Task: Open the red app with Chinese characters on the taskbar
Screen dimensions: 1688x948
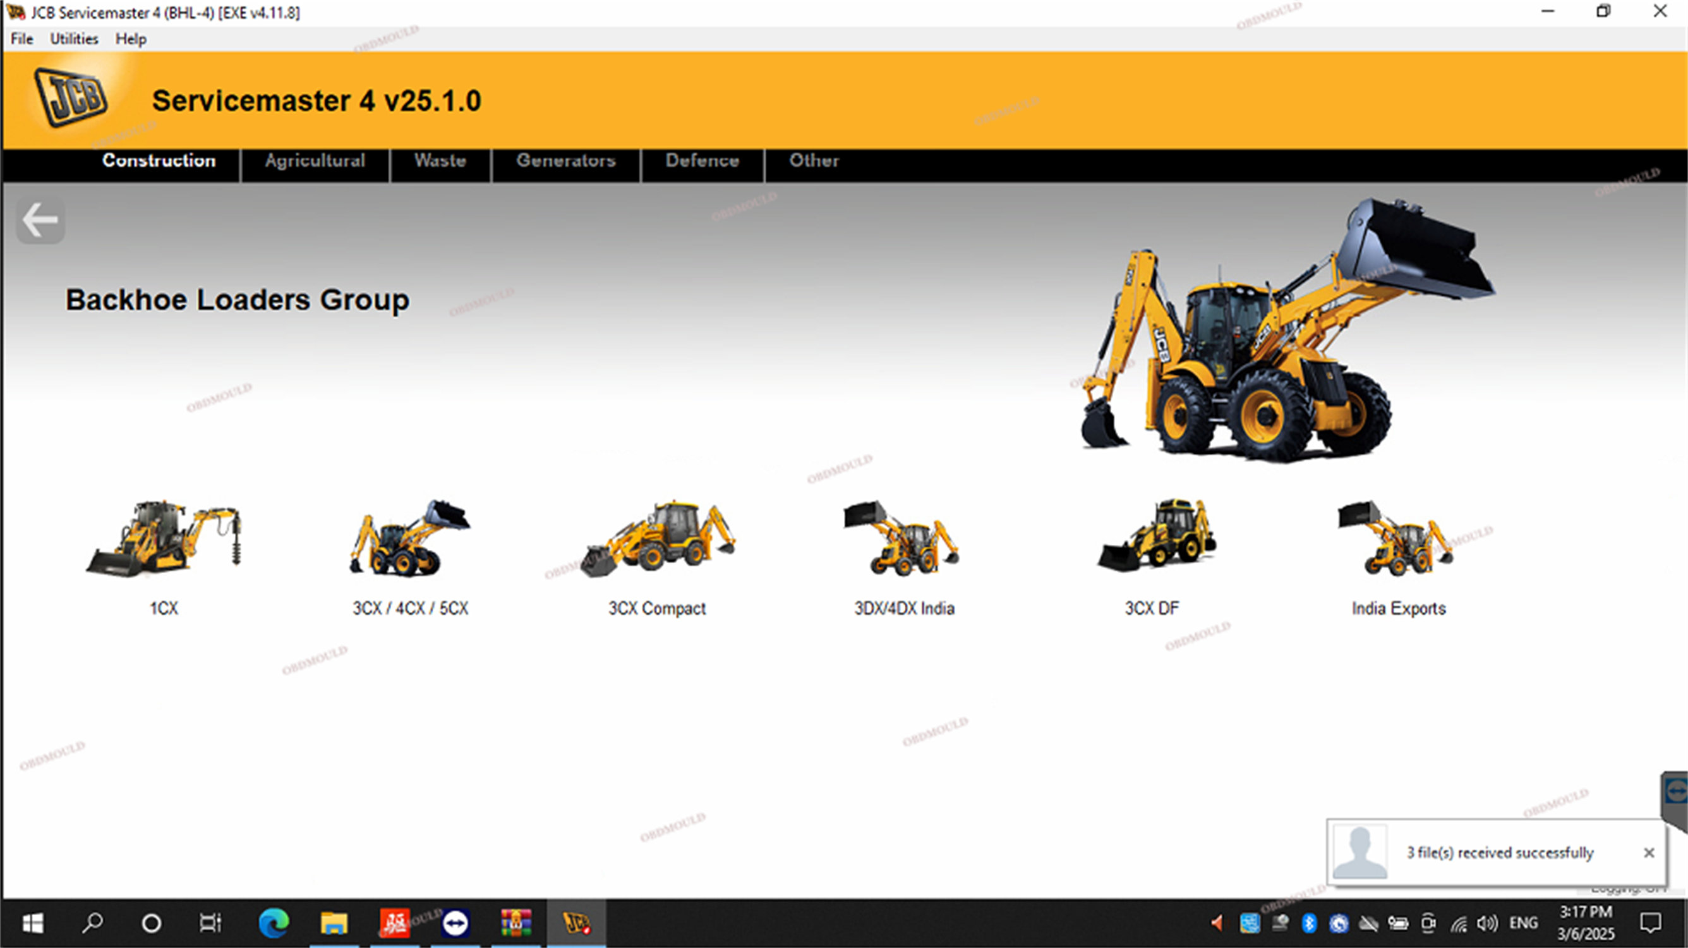Action: point(394,923)
